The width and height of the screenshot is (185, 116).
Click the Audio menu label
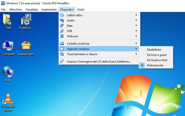pyautogui.click(x=71, y=20)
